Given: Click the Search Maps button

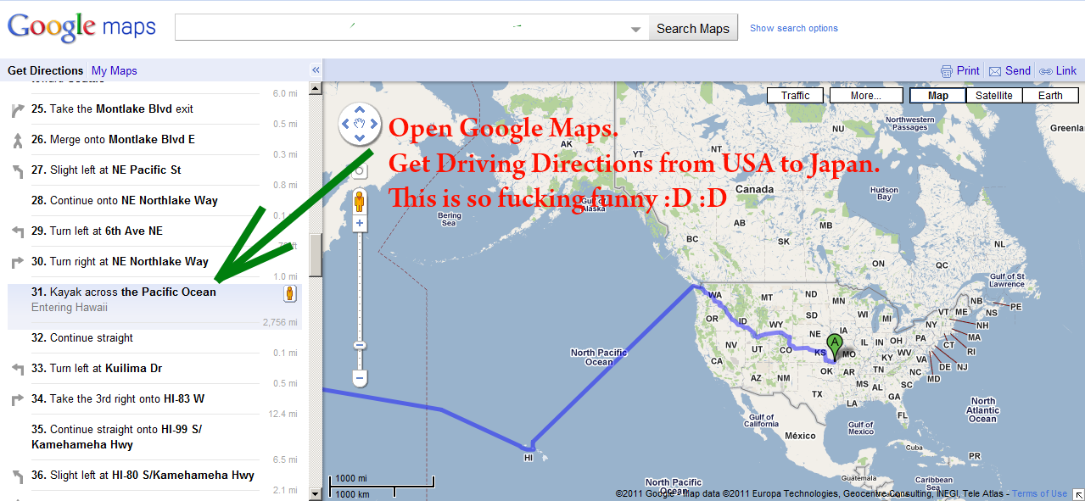Looking at the screenshot, I should 693,28.
